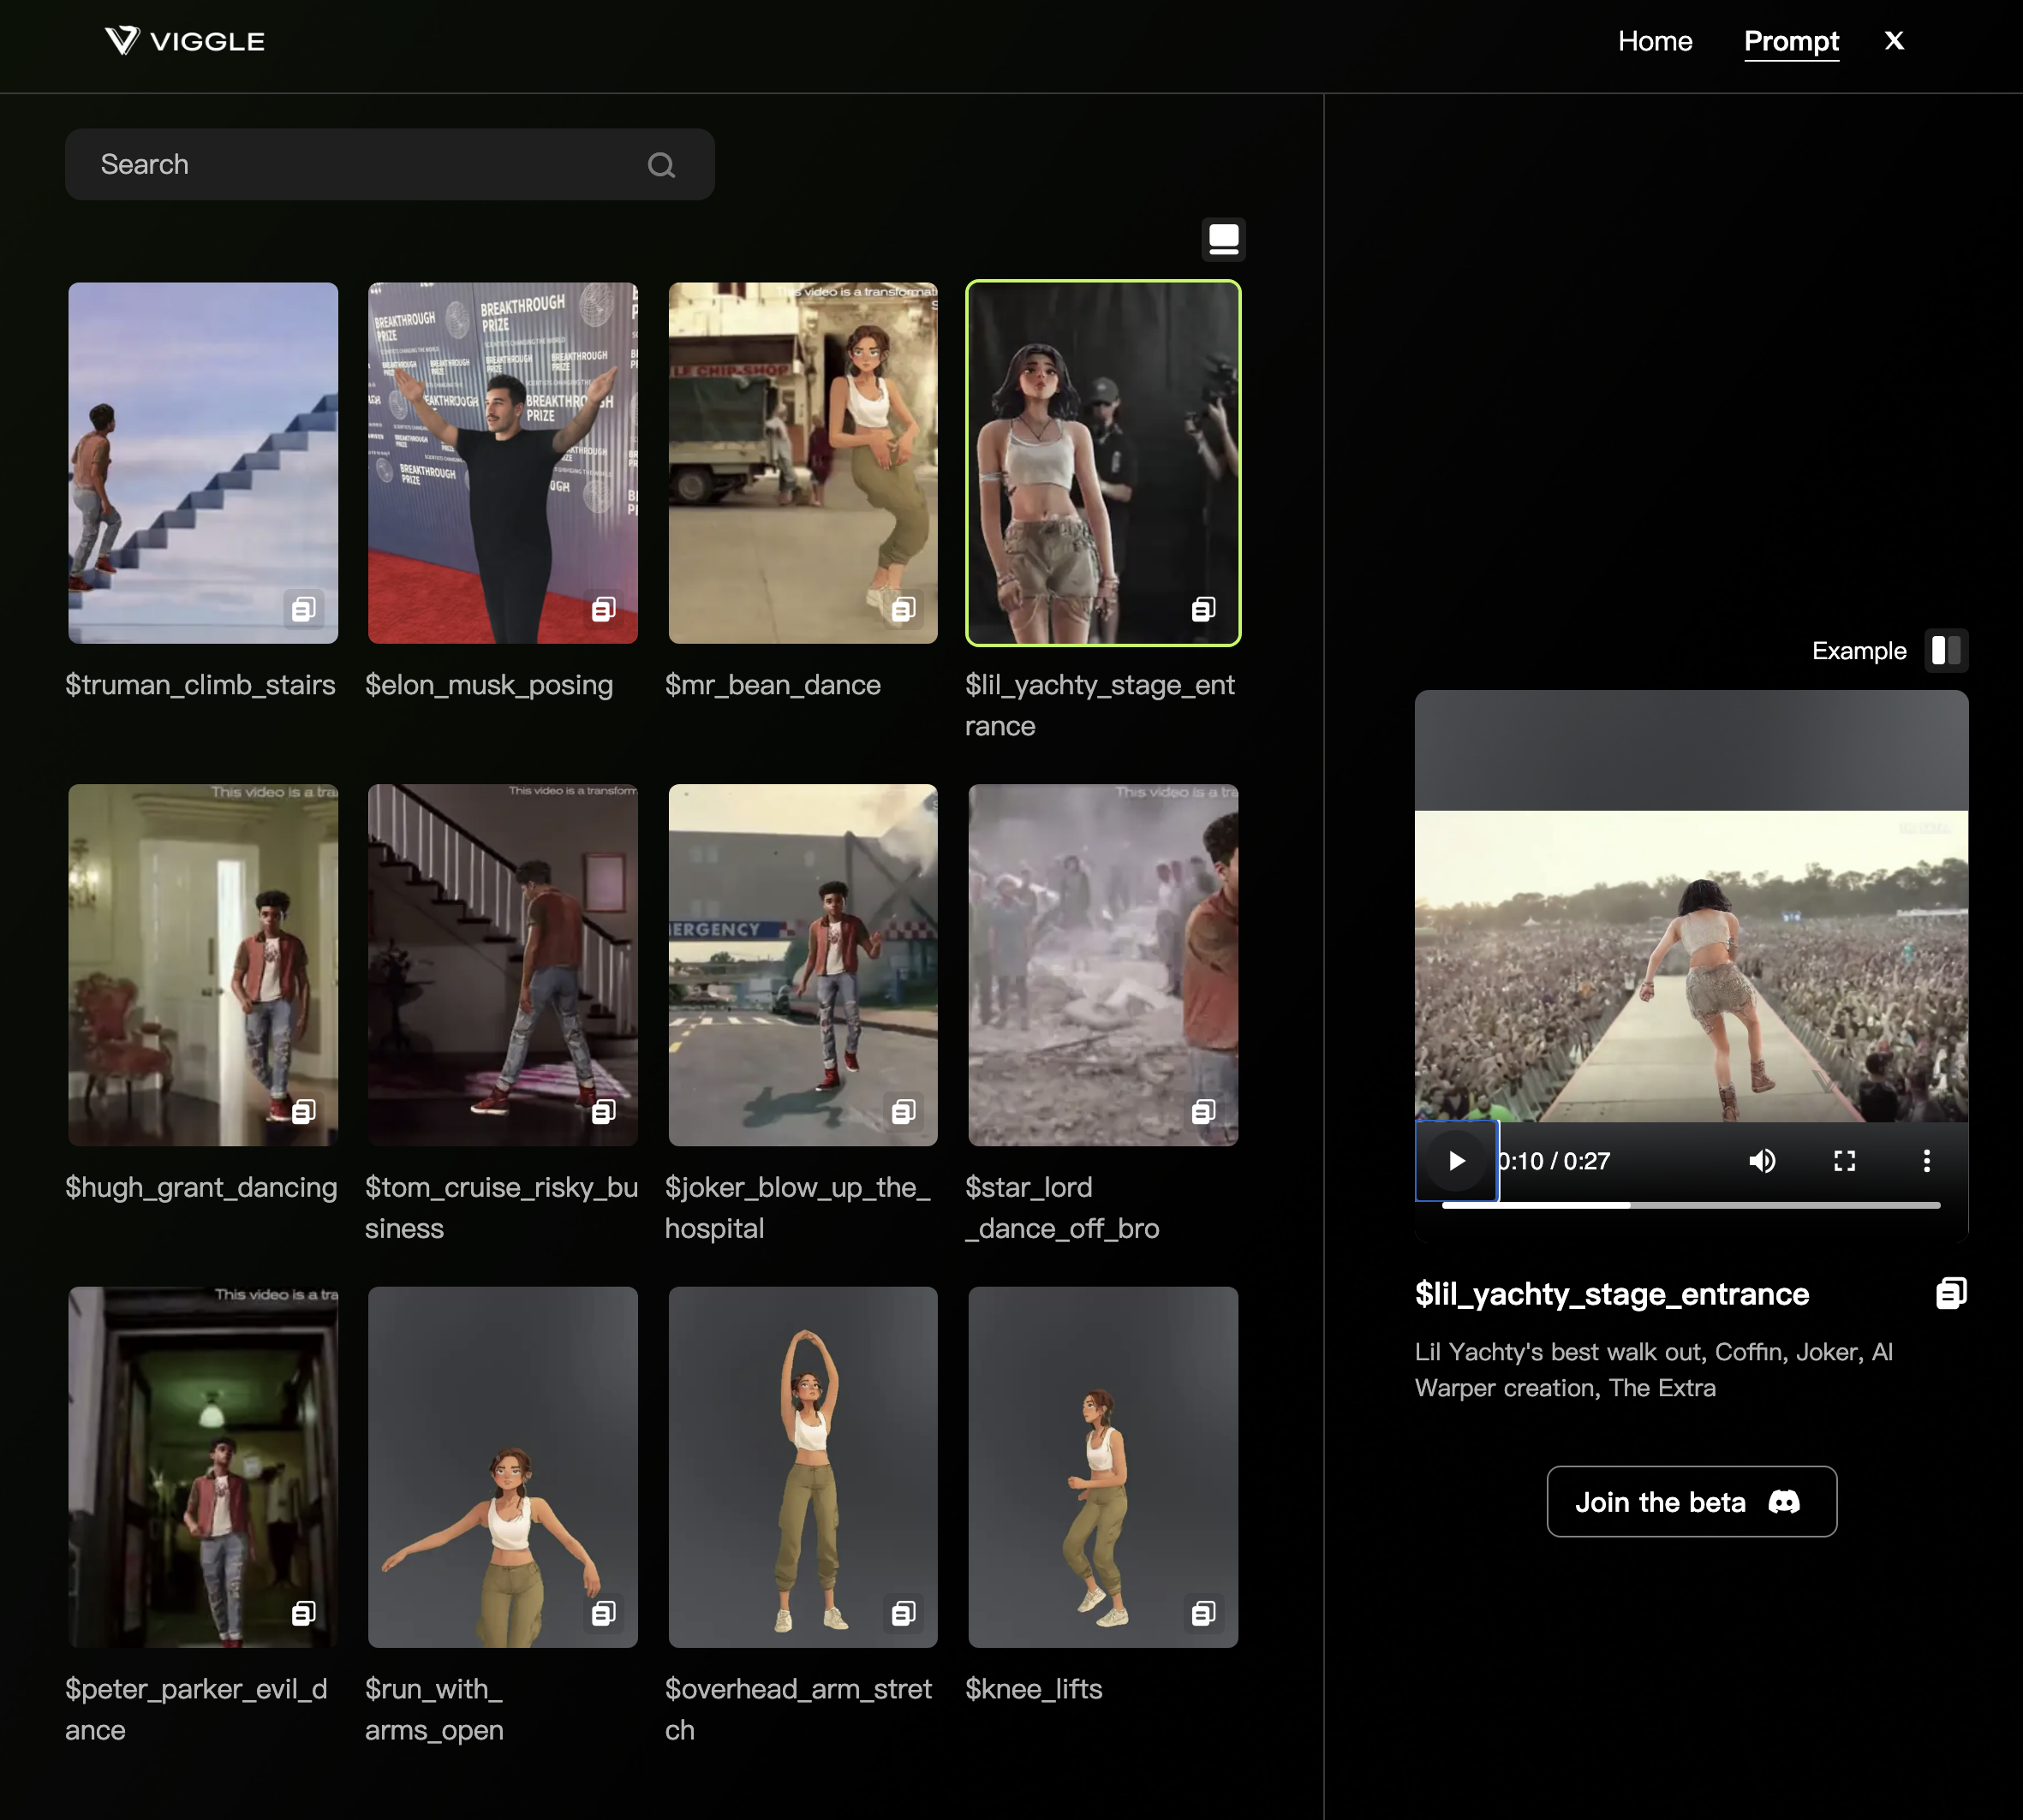Open the X social link
Screen dimensions: 2023x1820
1894,41
